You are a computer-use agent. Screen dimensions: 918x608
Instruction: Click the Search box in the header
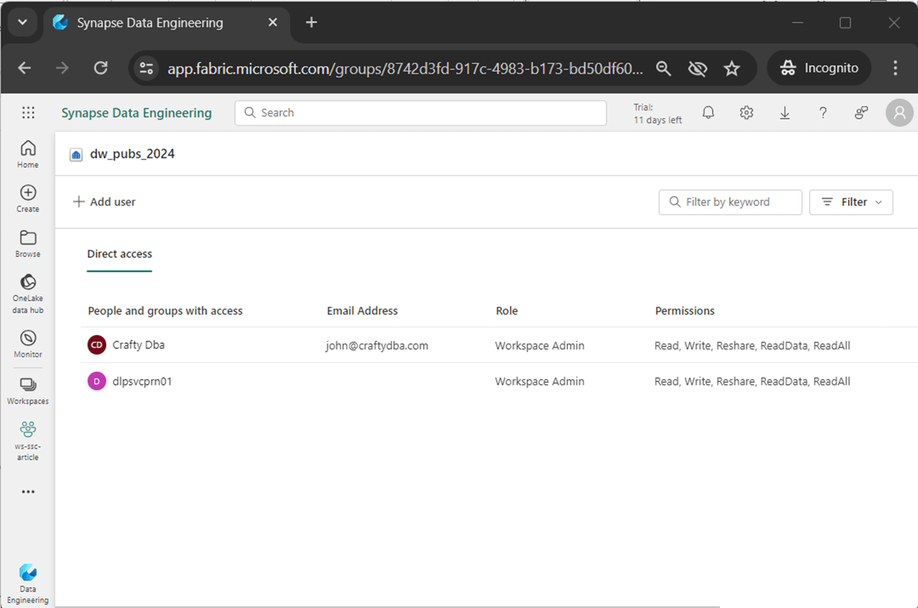coord(421,113)
